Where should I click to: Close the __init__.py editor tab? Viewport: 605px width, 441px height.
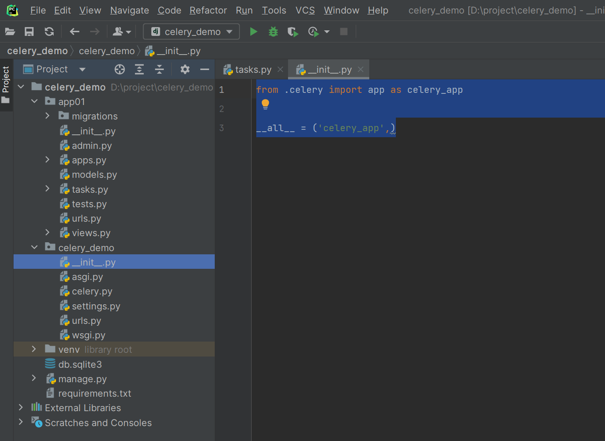pos(360,70)
